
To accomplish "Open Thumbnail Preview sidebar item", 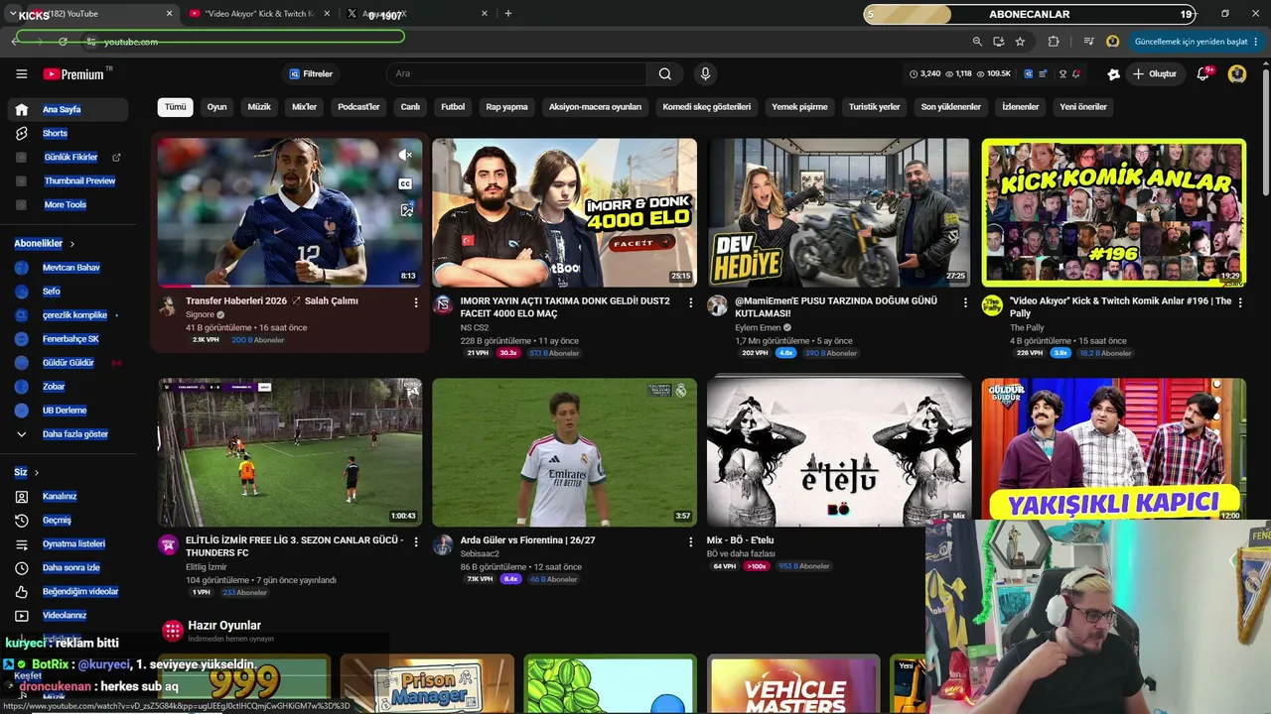I will 69,180.
